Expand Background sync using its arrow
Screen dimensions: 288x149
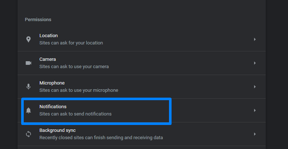coord(255,134)
